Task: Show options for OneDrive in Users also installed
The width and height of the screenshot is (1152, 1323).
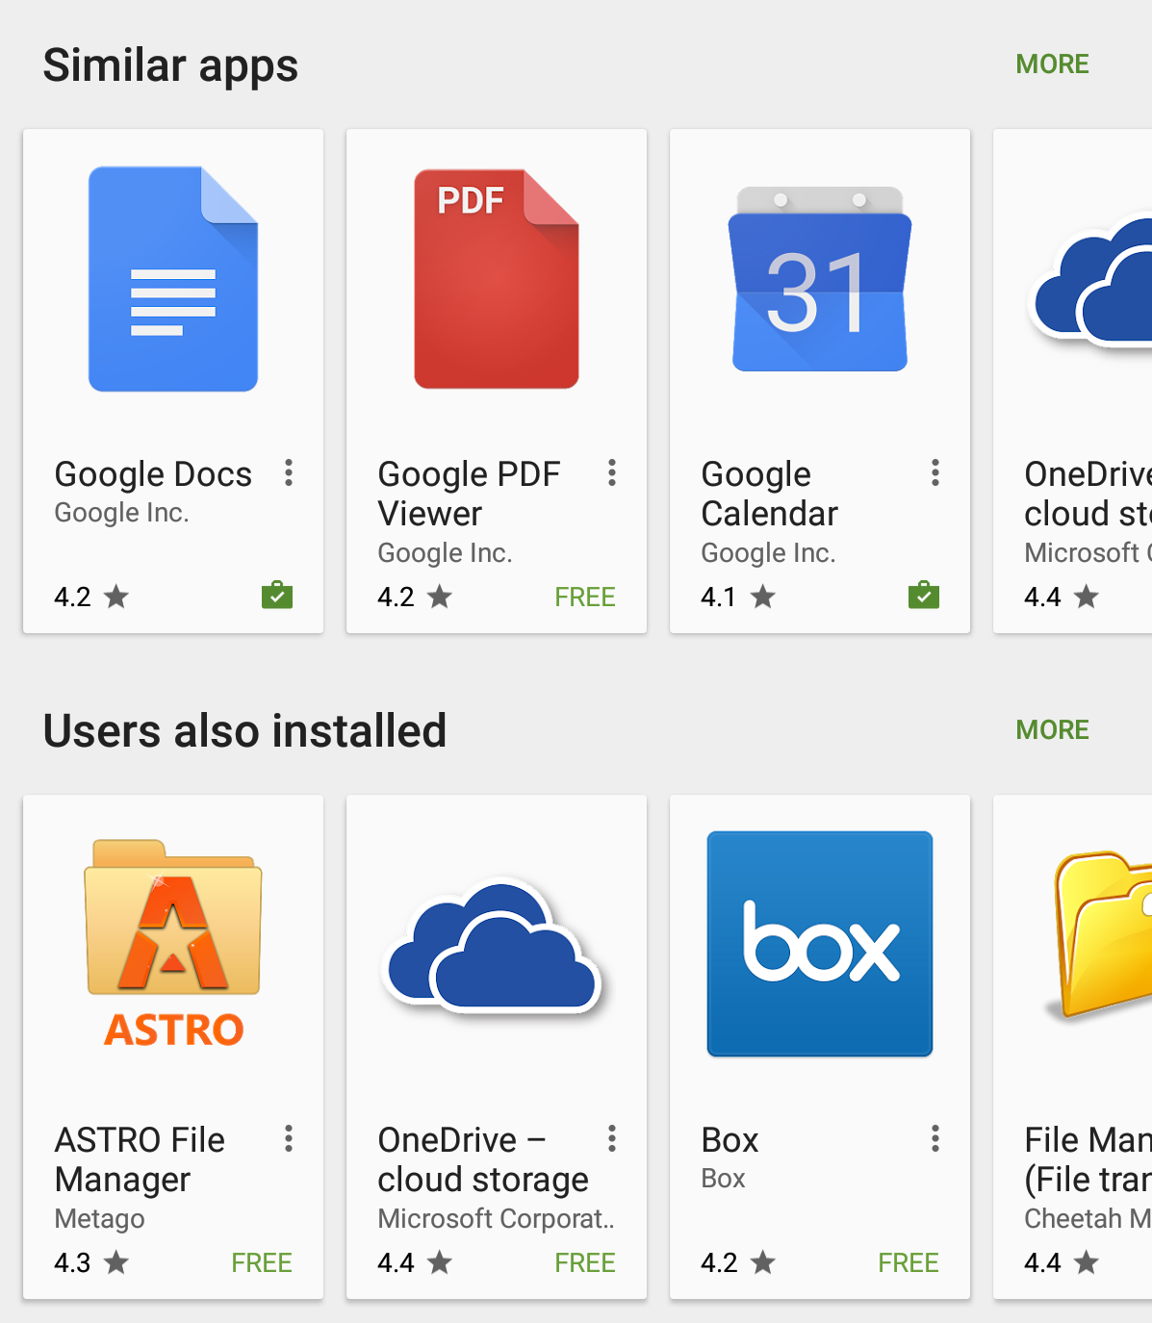Action: (x=612, y=1138)
